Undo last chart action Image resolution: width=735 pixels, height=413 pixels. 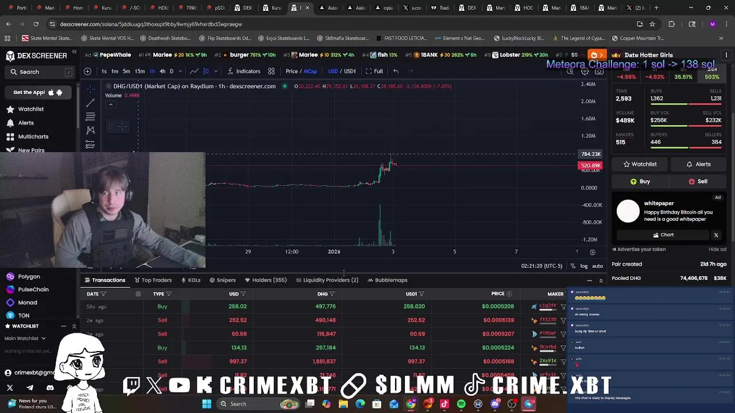pos(396,71)
